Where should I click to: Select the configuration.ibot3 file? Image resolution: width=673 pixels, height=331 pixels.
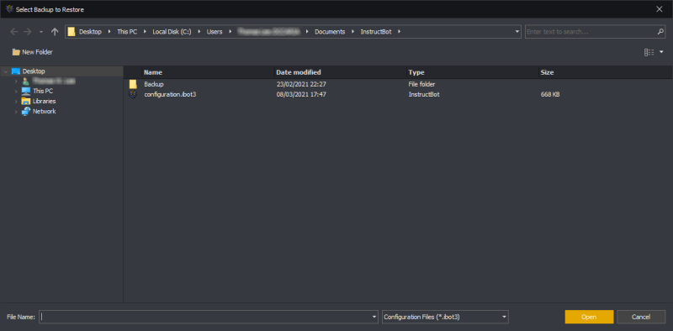pyautogui.click(x=398, y=94)
